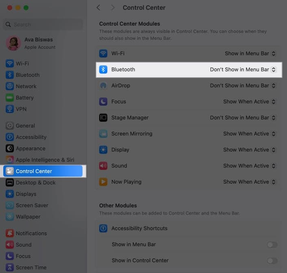Click the Focus moon icon in sidebar
Image resolution: width=287 pixels, height=273 pixels.
pyautogui.click(x=9, y=256)
